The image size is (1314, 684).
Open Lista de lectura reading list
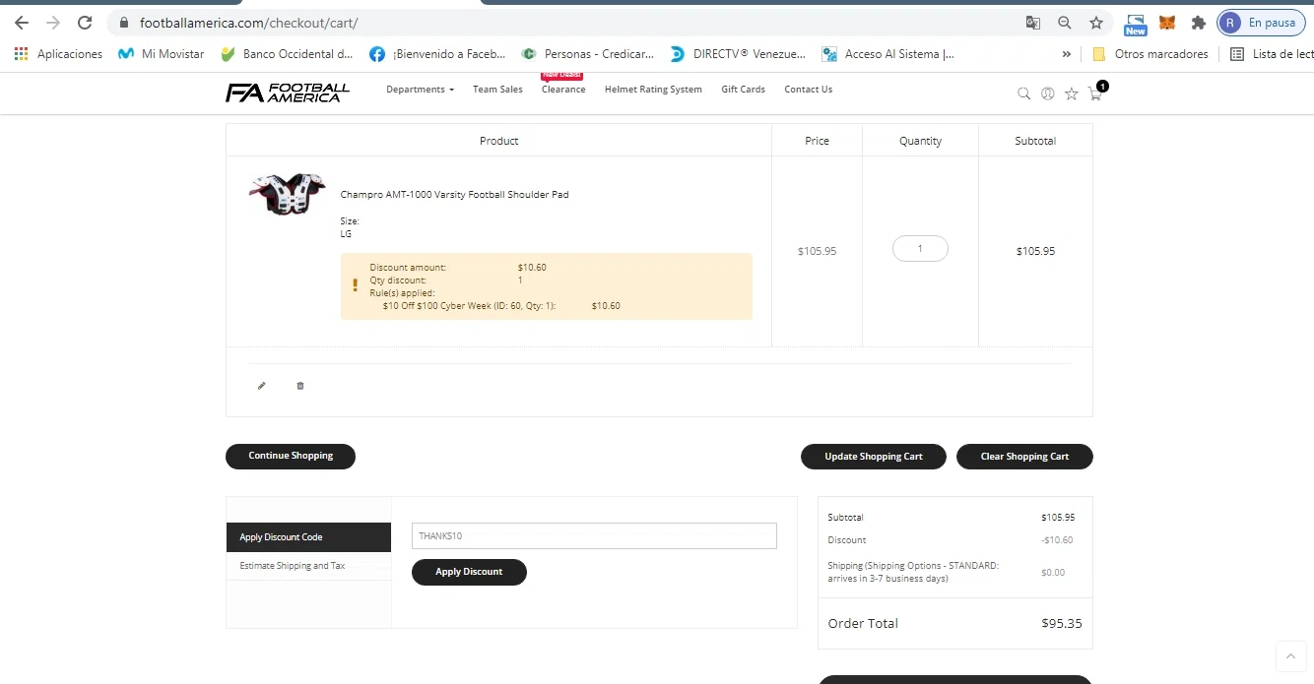(1272, 54)
